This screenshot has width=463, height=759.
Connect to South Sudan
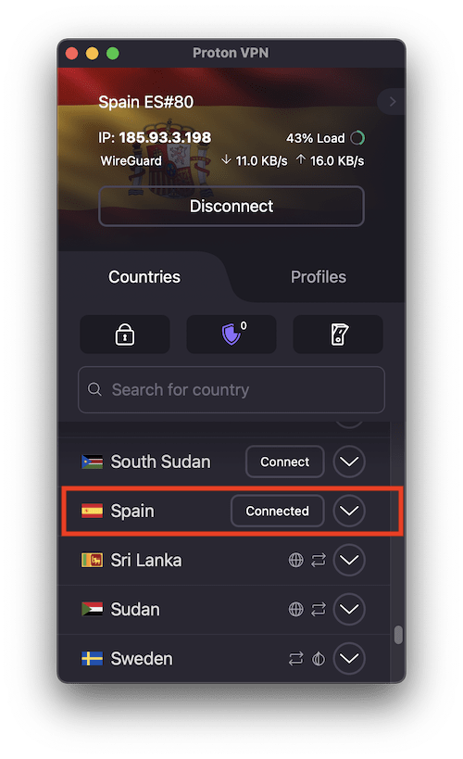point(285,462)
